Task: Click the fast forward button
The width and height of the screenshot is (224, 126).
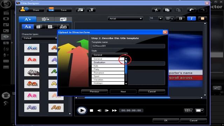Action: coord(114,111)
